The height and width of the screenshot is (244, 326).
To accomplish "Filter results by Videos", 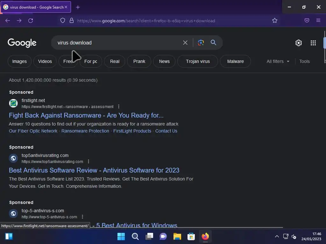I will pos(45,61).
